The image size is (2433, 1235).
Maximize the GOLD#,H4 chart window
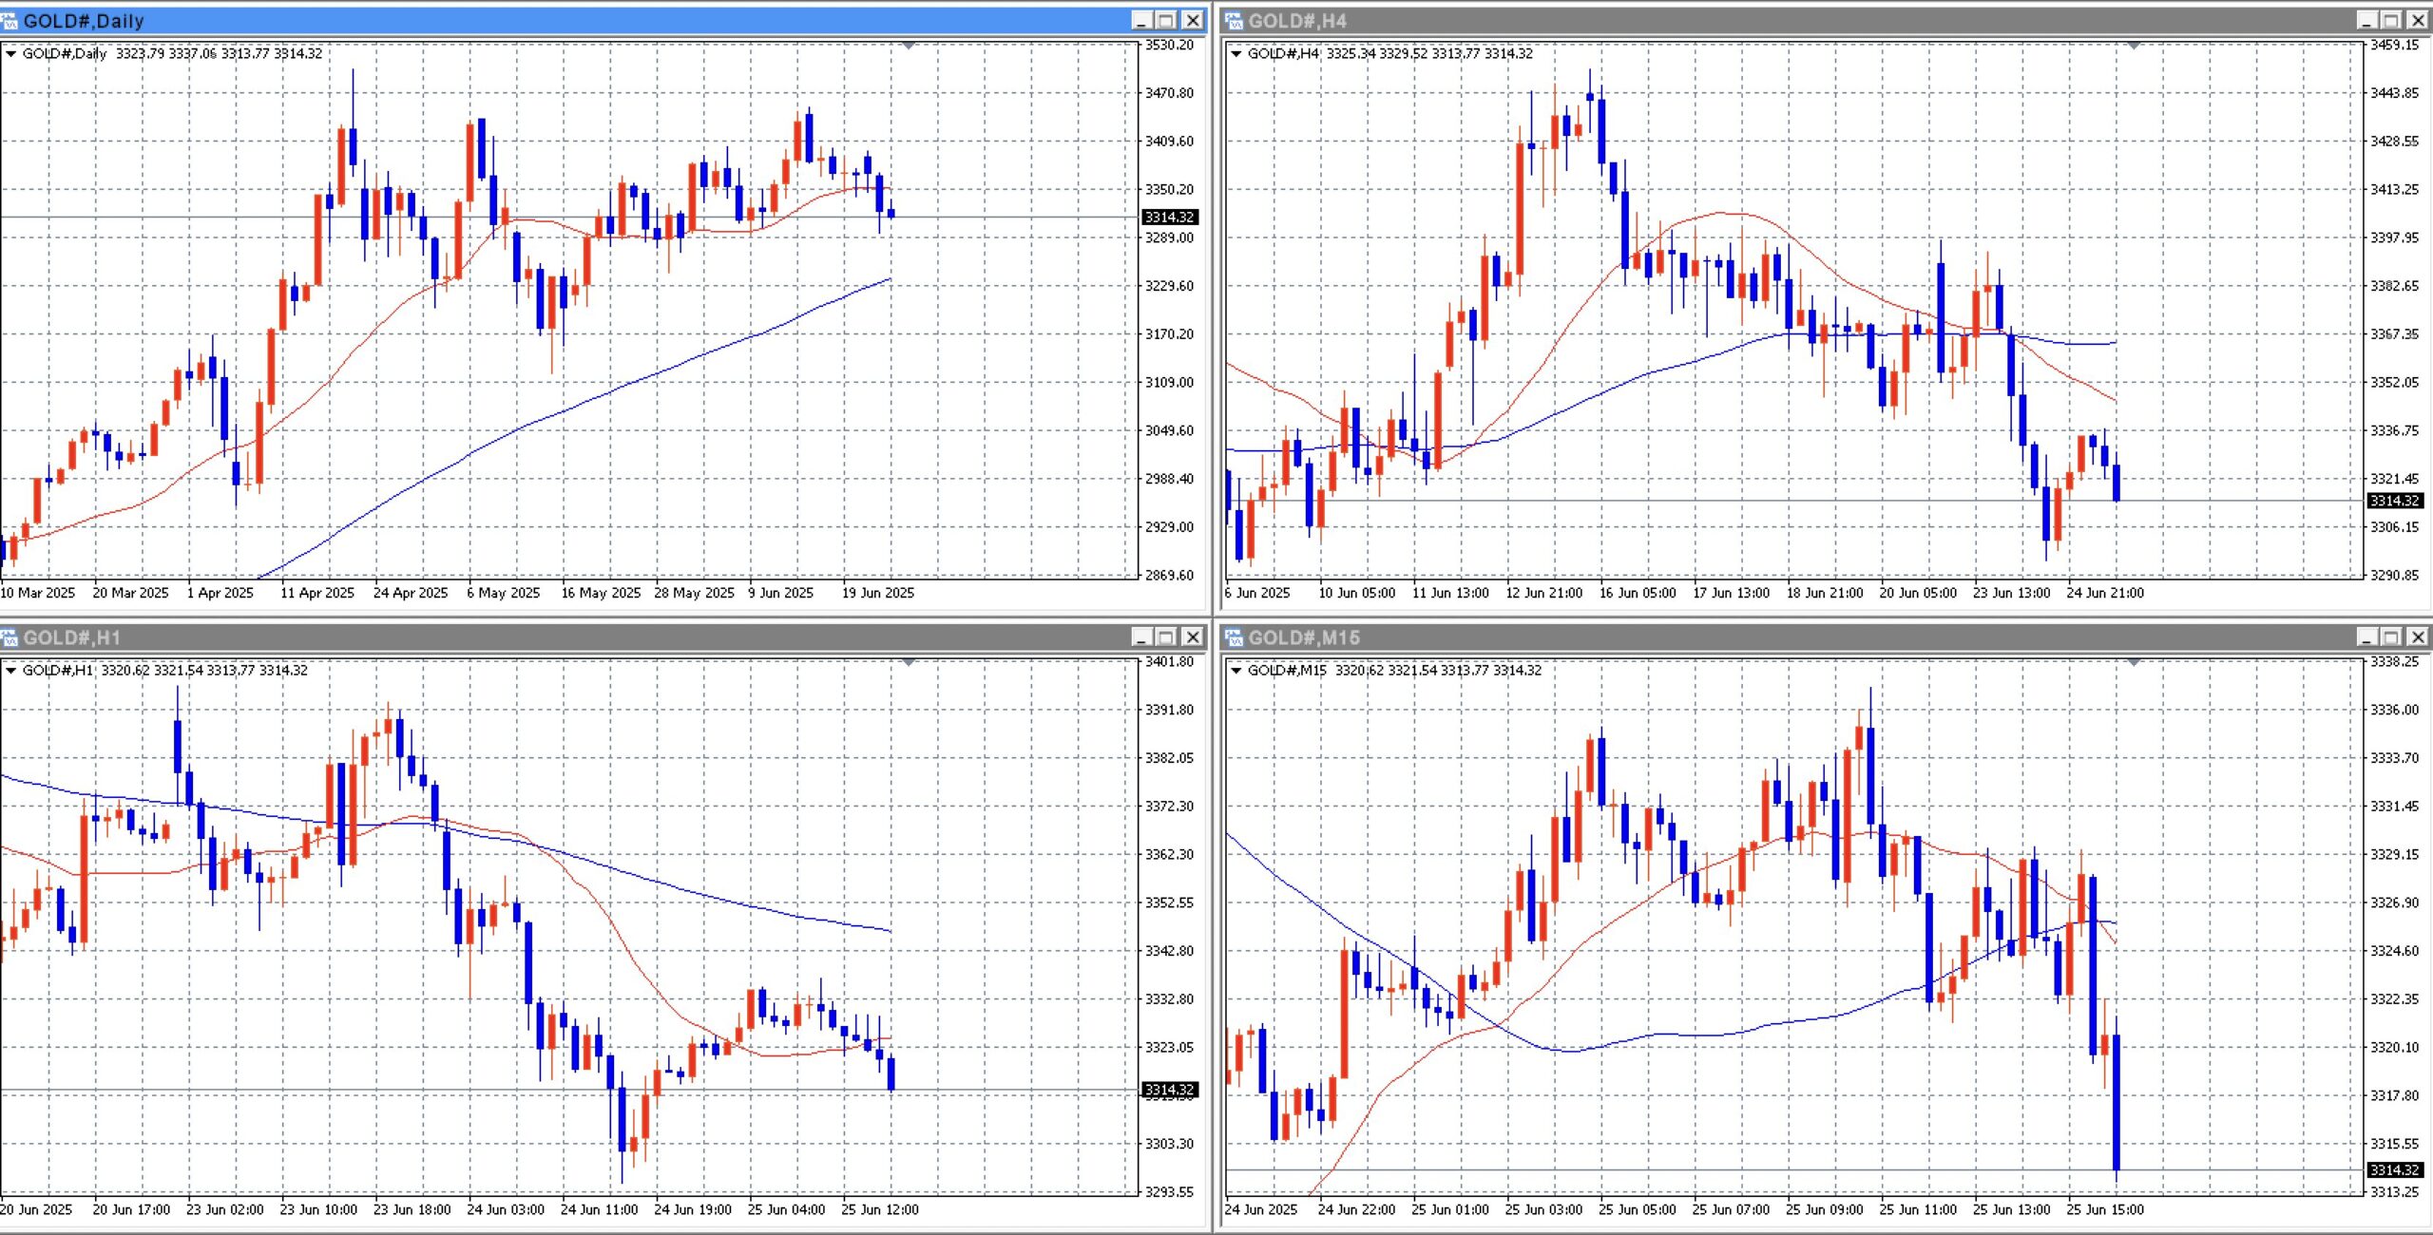[x=2392, y=21]
